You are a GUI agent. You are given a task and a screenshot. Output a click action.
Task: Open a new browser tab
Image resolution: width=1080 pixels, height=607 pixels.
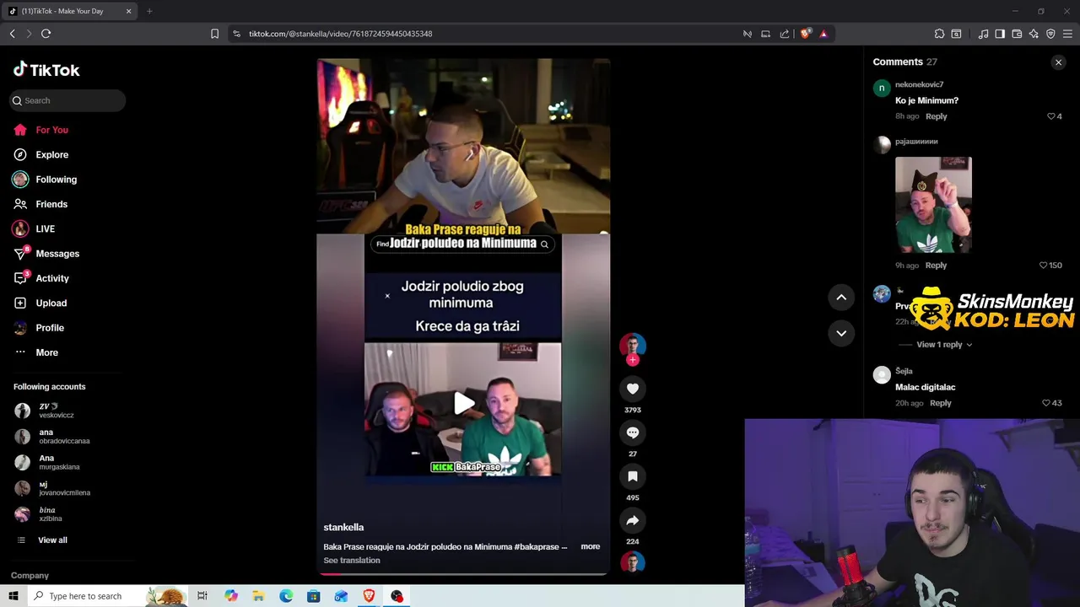(x=149, y=11)
